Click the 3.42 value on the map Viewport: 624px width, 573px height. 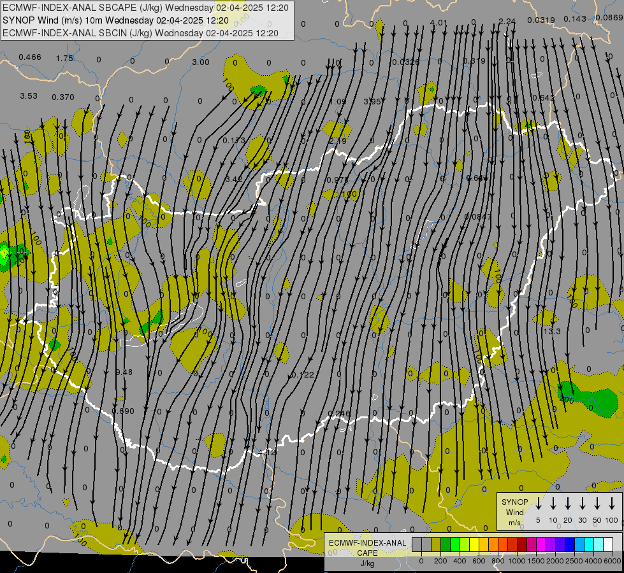click(x=234, y=180)
